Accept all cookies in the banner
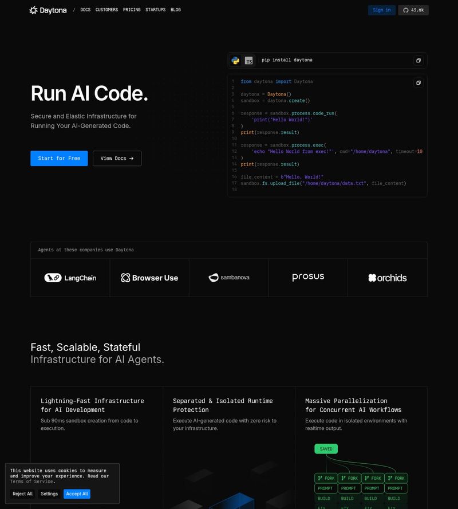 [x=77, y=494]
